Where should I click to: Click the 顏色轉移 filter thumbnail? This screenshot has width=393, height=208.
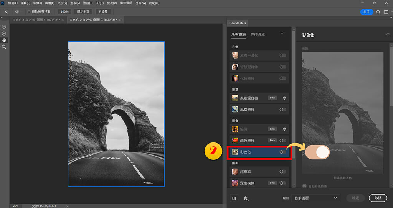tap(235, 141)
